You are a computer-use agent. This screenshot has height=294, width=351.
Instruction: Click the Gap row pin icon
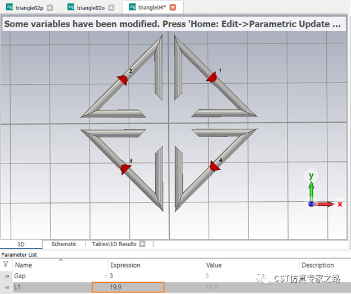pos(7,277)
